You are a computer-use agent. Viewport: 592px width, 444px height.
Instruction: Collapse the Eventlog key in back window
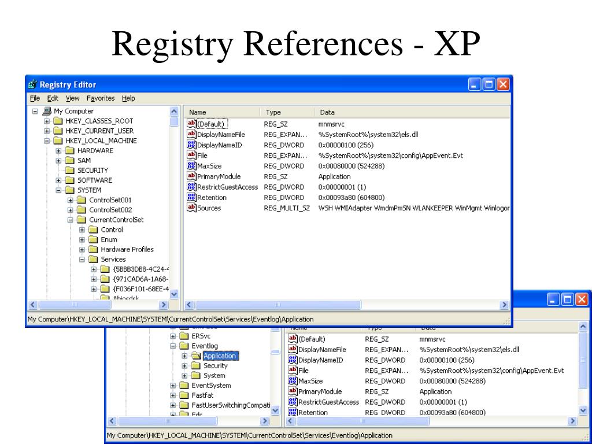click(x=172, y=346)
